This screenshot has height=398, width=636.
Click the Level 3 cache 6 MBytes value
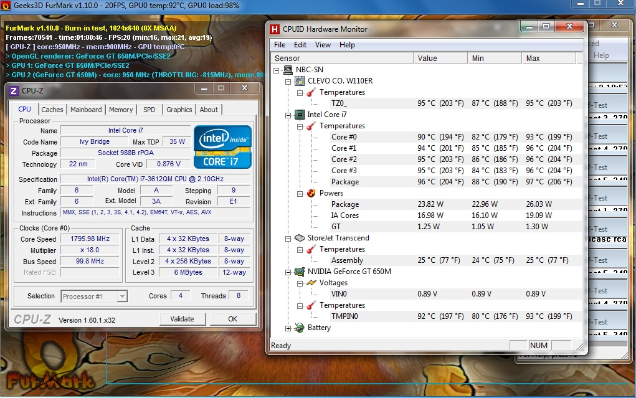point(188,273)
